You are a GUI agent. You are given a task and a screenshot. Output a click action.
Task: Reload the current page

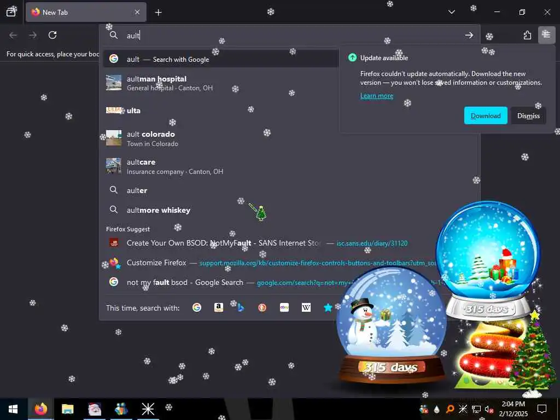[x=52, y=35]
